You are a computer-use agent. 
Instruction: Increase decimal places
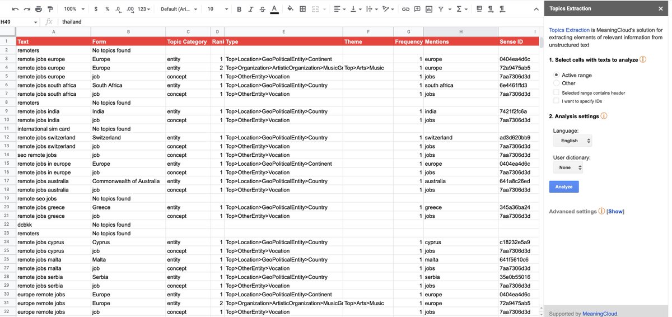[x=130, y=9]
